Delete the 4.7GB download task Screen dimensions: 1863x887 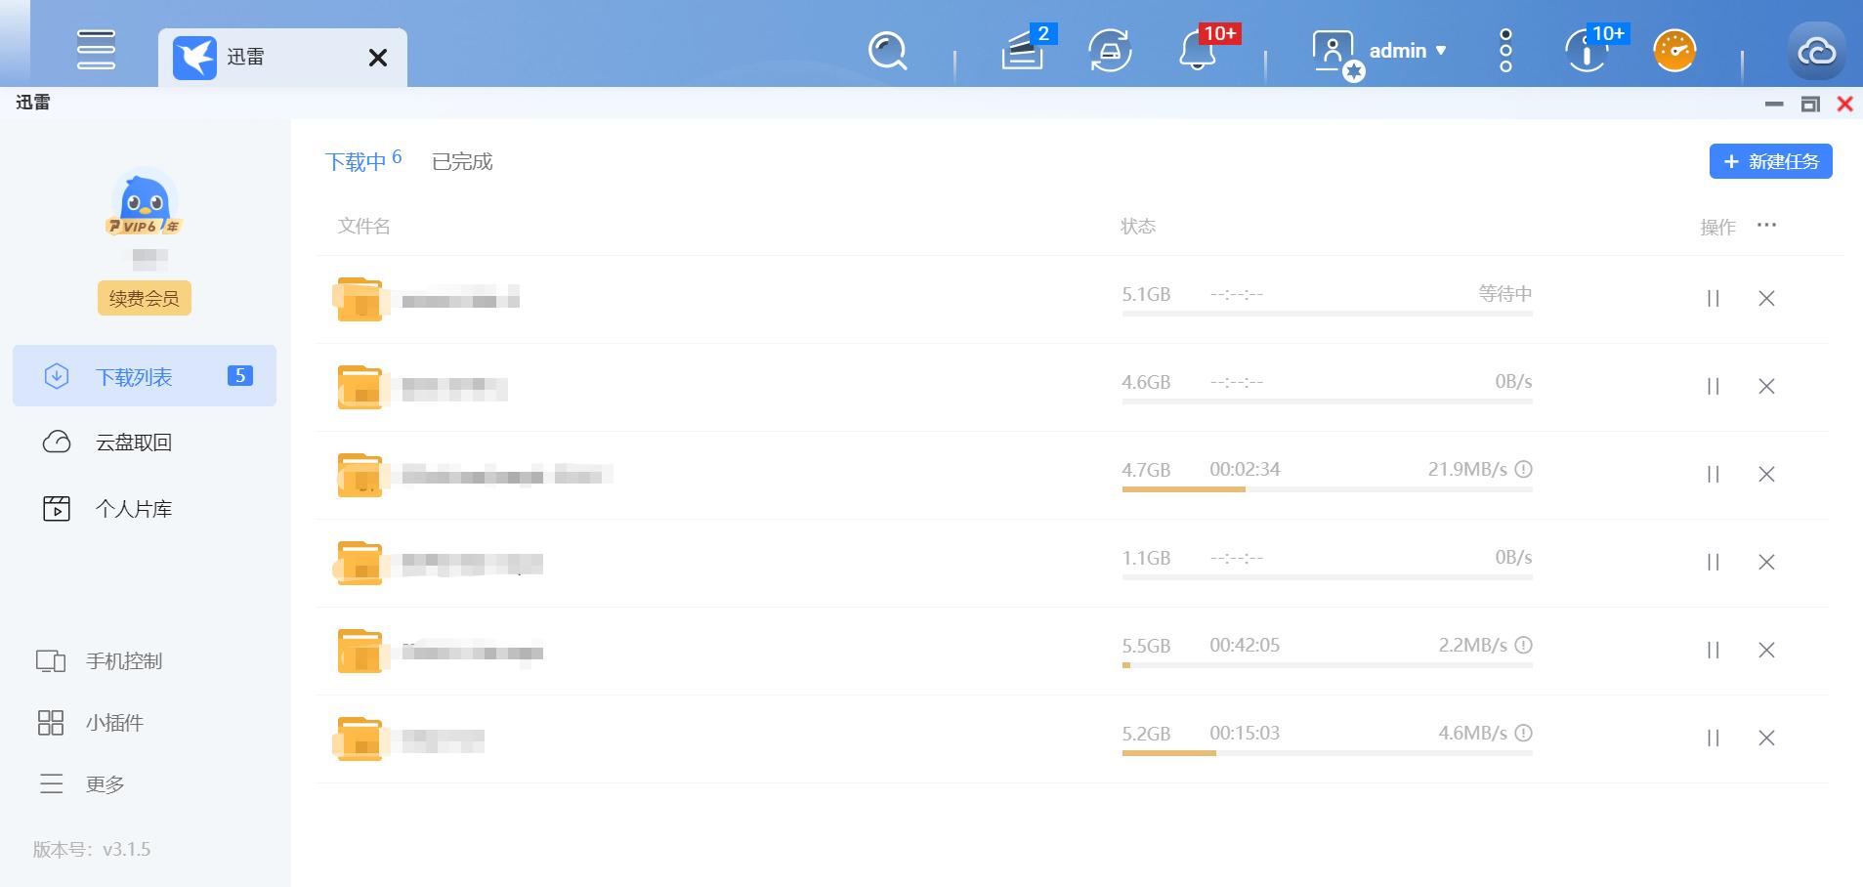(1766, 475)
